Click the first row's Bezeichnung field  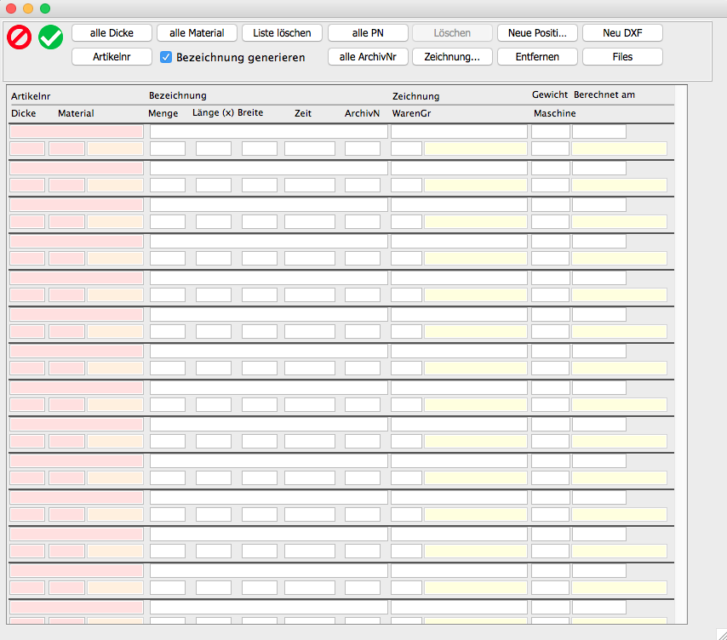coord(268,132)
